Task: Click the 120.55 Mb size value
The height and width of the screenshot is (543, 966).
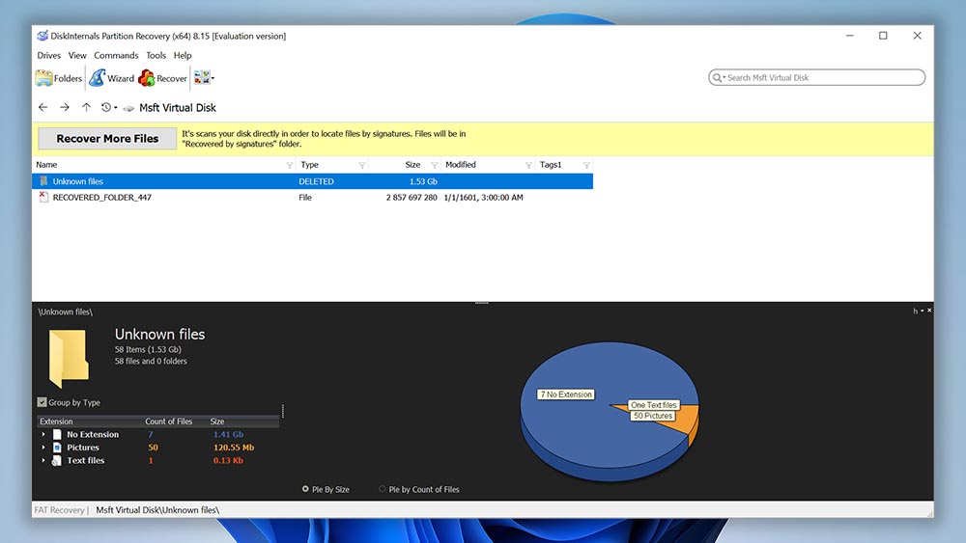Action: pos(234,448)
